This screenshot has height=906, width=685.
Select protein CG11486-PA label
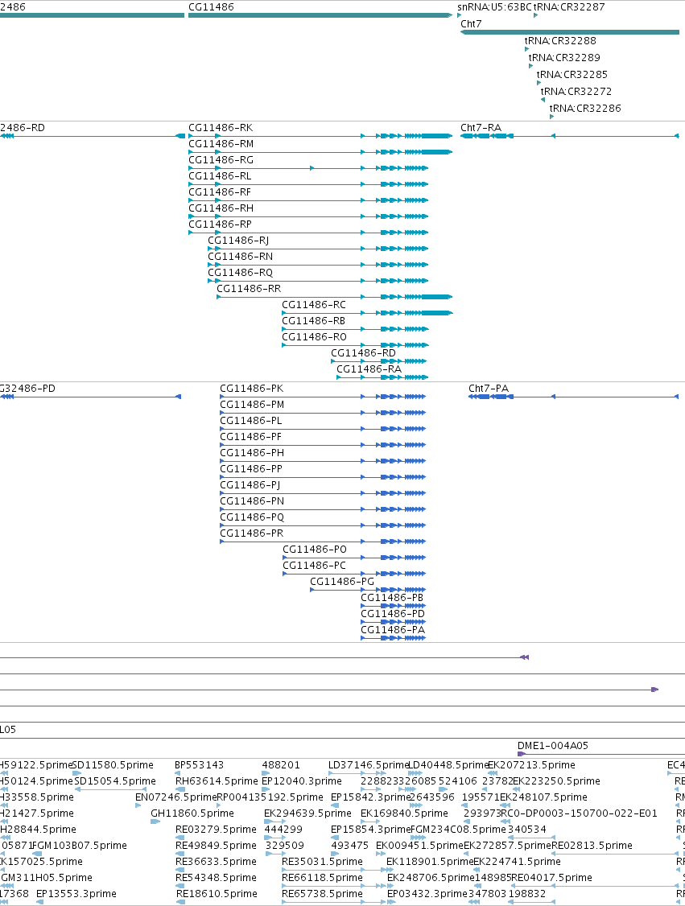[x=393, y=630]
